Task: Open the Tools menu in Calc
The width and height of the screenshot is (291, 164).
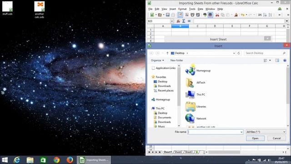Action: click(x=192, y=9)
